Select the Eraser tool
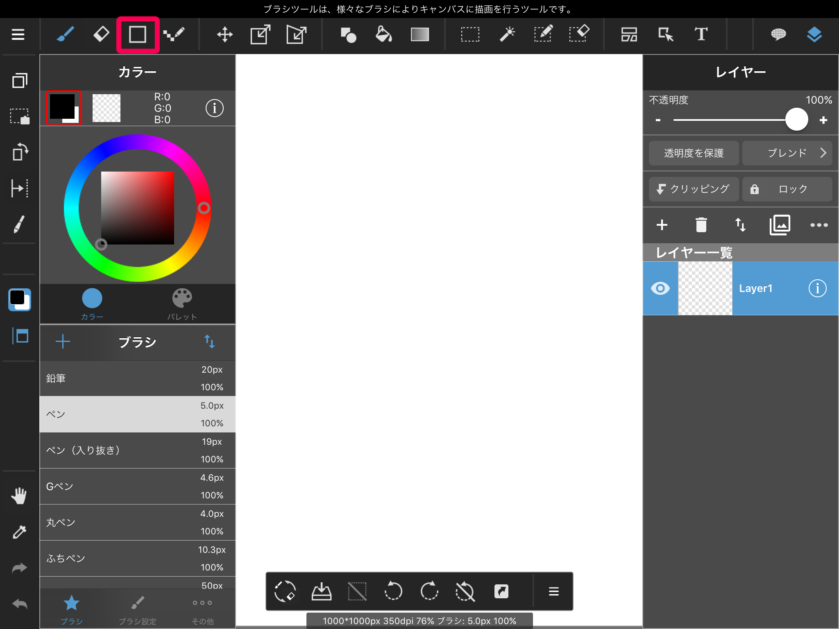The image size is (839, 629). coord(101,34)
